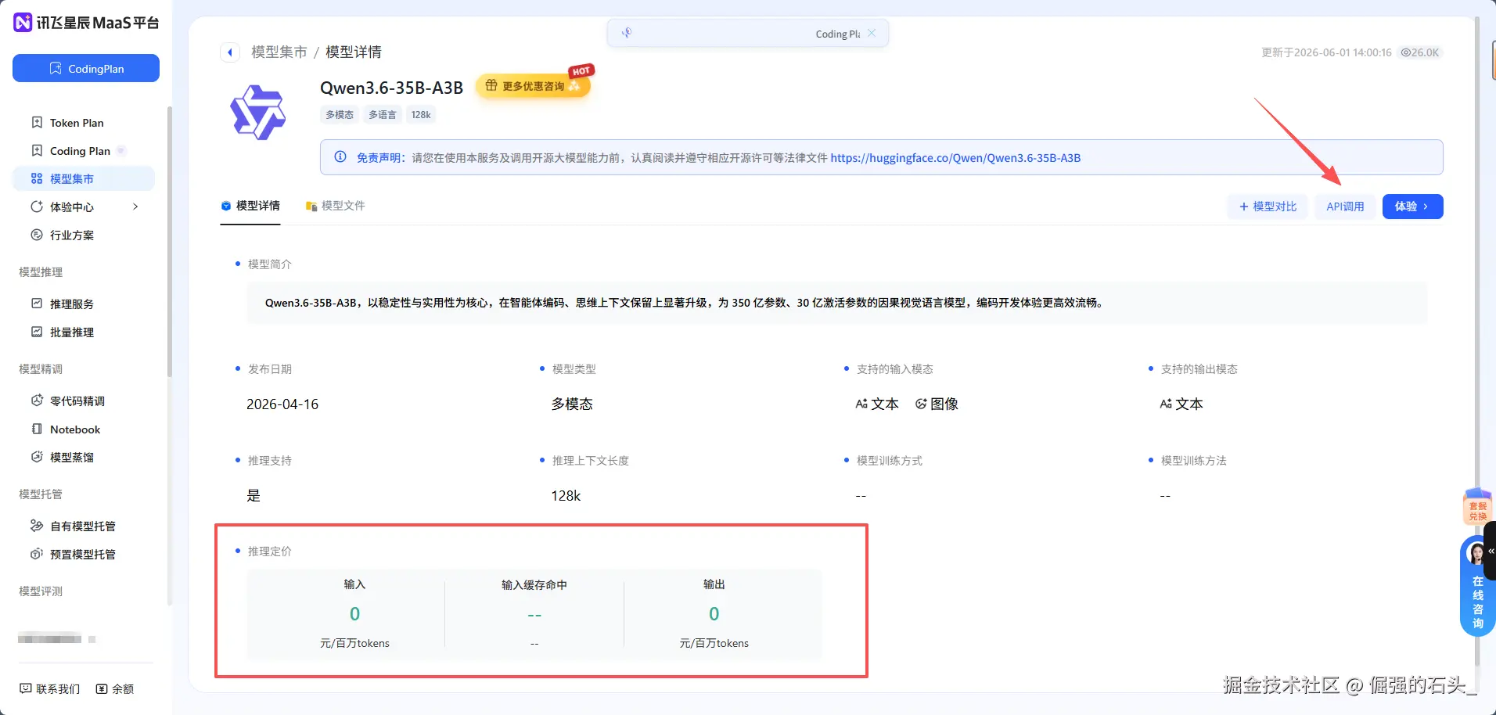Close the floating Coding Plan tab
This screenshot has height=715, width=1496.
(x=872, y=33)
